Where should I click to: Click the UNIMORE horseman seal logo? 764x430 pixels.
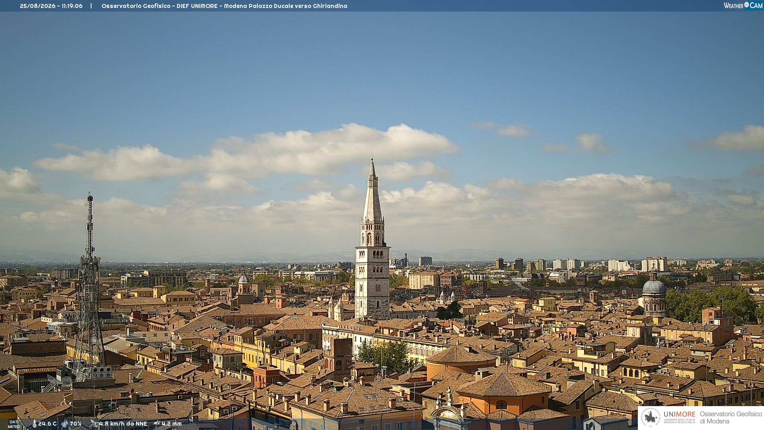pos(651,417)
